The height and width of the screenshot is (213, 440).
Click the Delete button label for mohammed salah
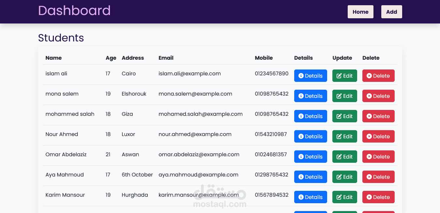381,116
